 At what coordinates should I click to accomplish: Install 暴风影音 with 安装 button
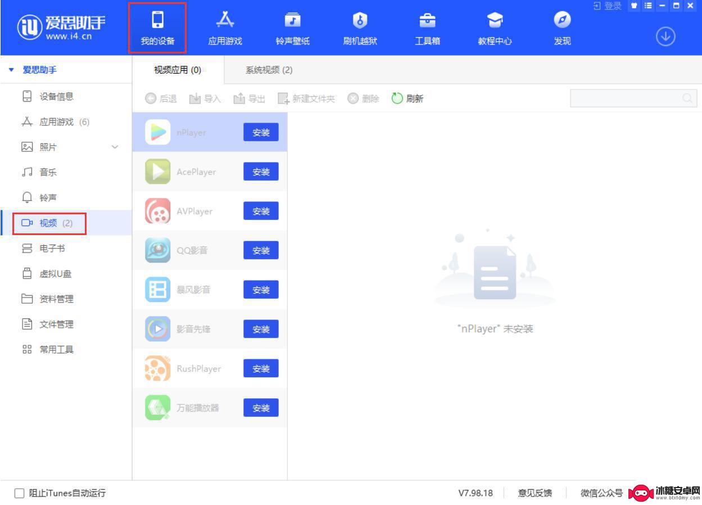pyautogui.click(x=261, y=290)
